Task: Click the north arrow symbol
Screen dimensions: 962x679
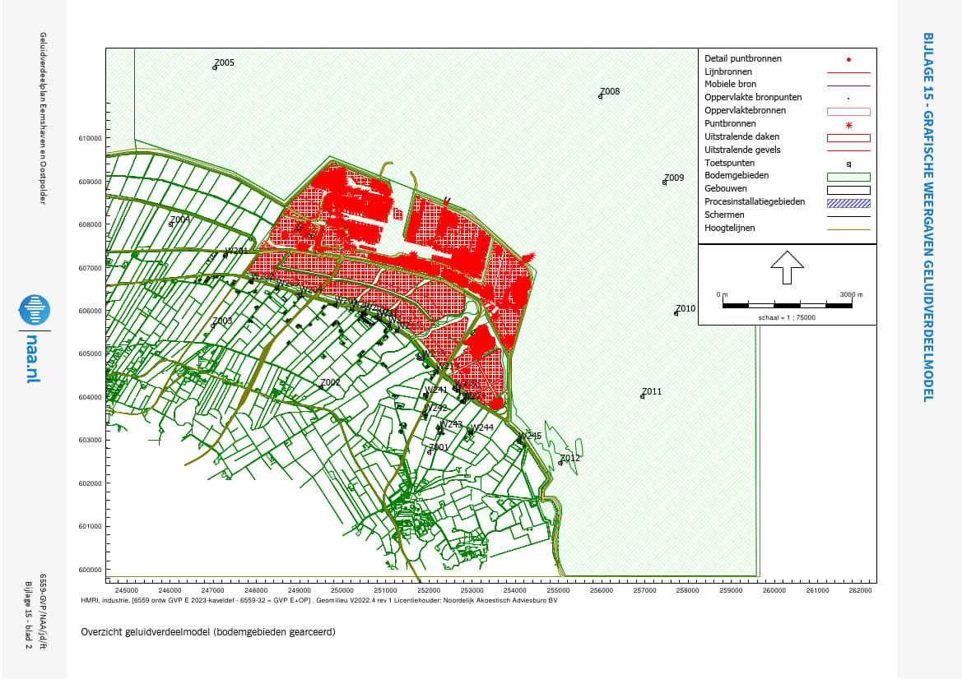Action: pyautogui.click(x=787, y=267)
